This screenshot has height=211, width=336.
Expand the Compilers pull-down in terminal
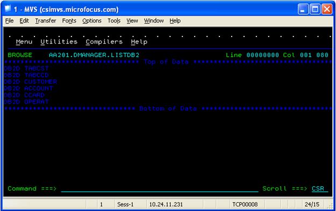104,42
